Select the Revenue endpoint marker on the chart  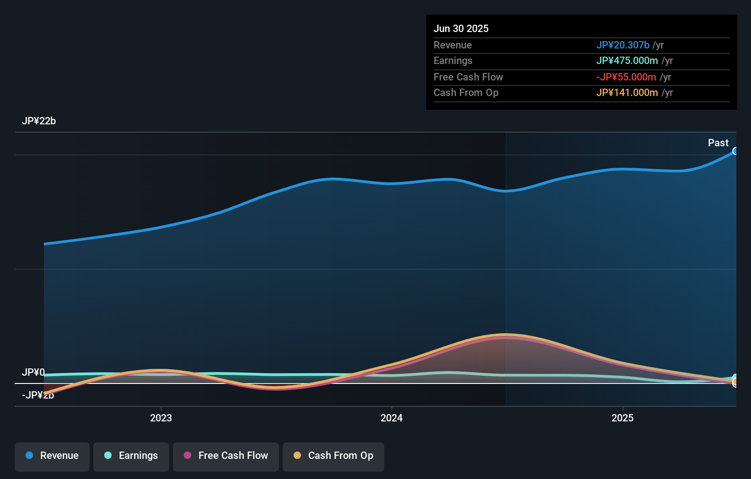pyautogui.click(x=735, y=151)
